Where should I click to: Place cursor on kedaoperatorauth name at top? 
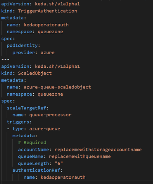(x=46, y=25)
